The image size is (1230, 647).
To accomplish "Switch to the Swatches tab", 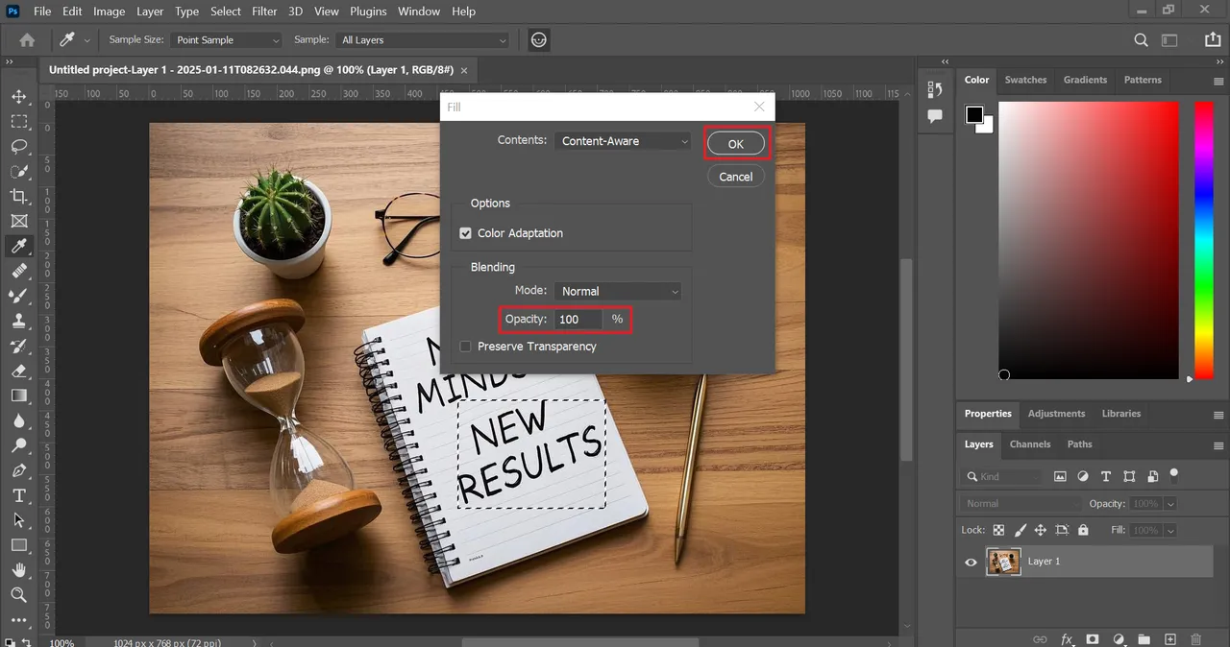I will tap(1025, 80).
